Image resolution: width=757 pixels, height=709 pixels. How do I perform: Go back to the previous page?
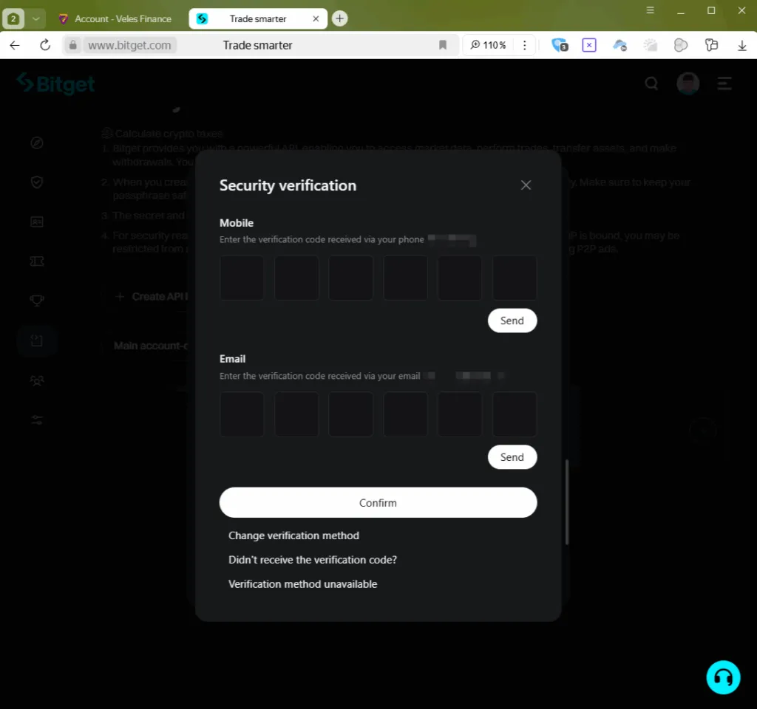point(15,45)
